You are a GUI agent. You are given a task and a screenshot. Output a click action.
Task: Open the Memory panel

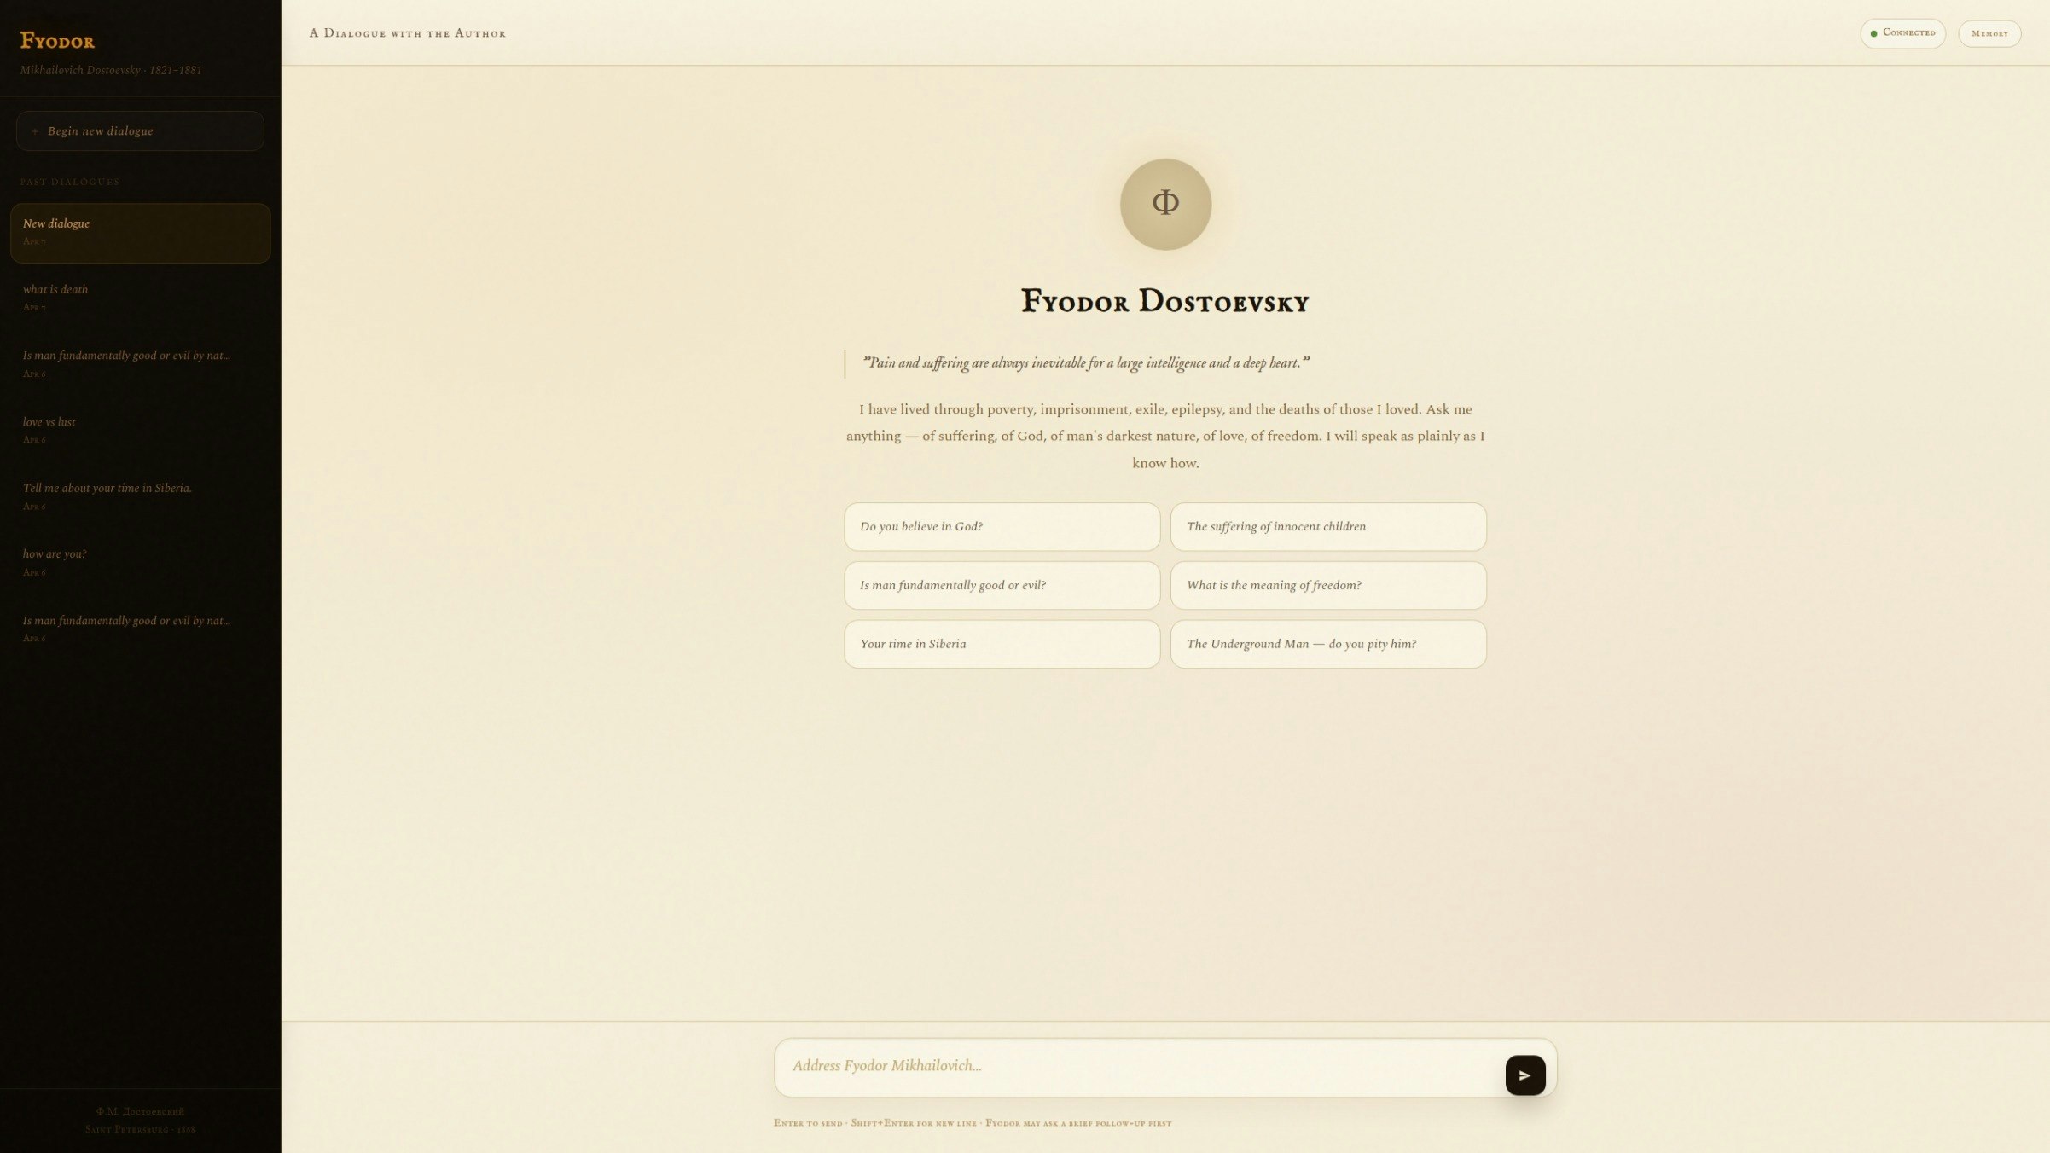1989,33
